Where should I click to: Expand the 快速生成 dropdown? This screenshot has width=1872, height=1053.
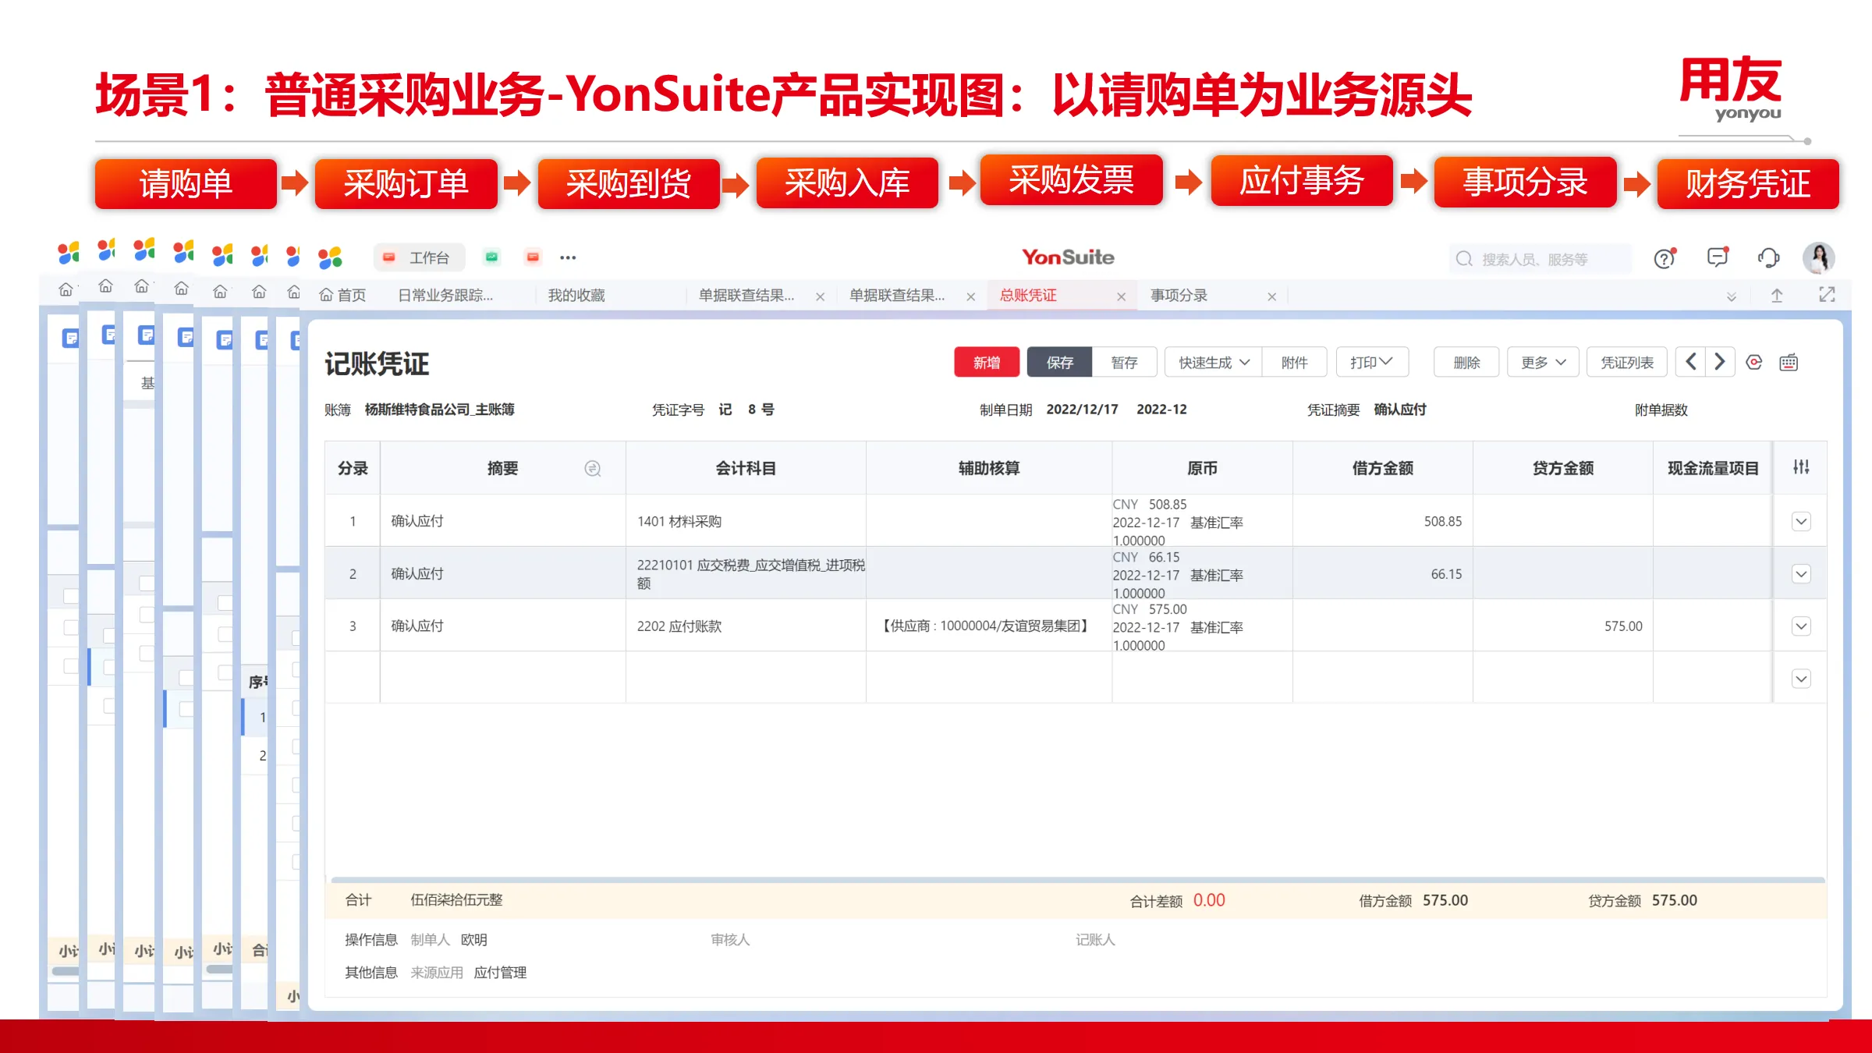click(1213, 363)
